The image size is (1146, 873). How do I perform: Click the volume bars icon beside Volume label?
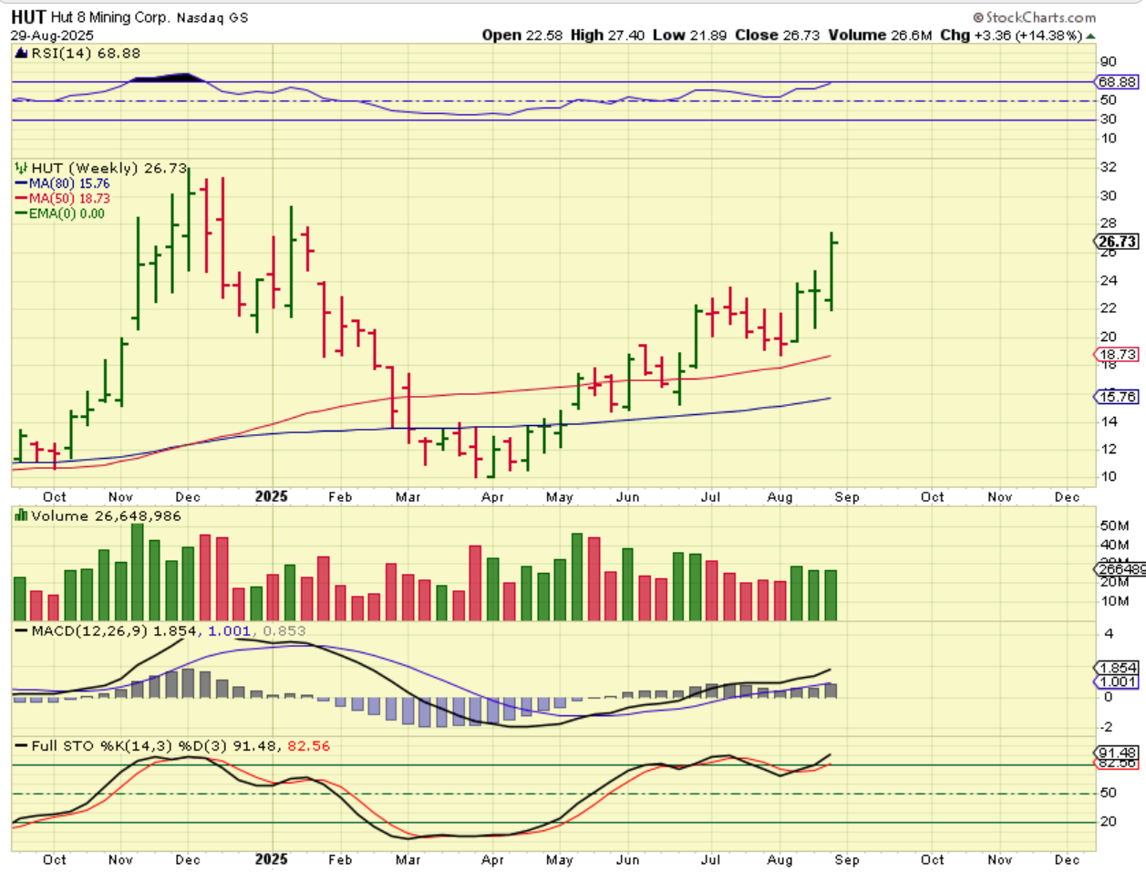[x=22, y=516]
